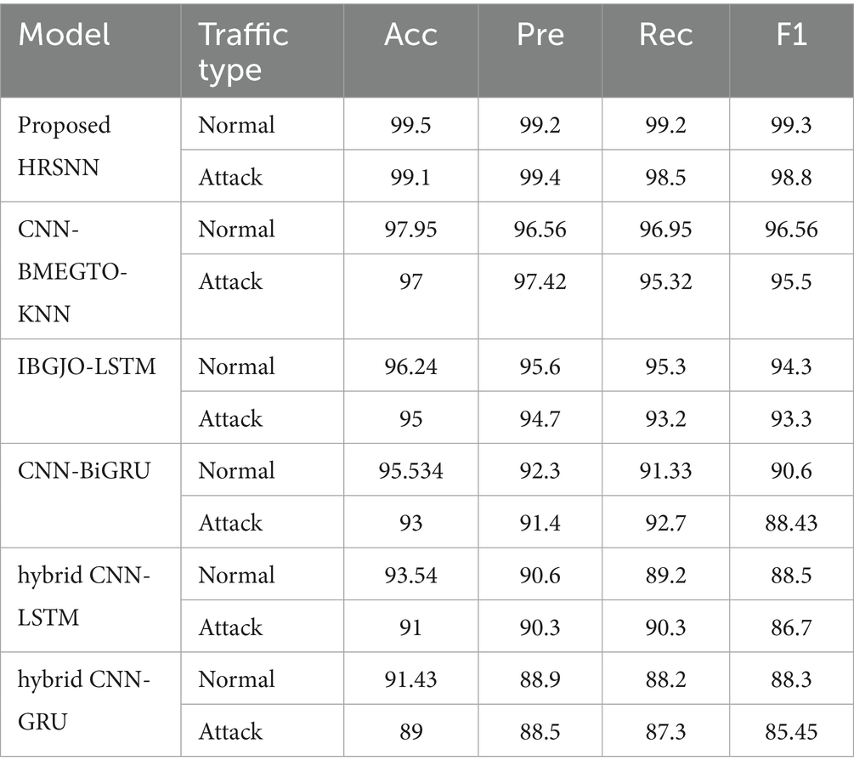854x772 pixels.
Task: Select the hybrid CNN-LSTM model cell
Action: pyautogui.click(x=90, y=600)
